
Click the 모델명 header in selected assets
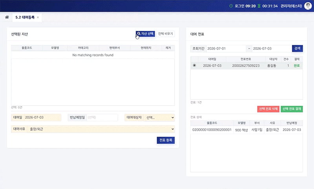click(x=55, y=48)
